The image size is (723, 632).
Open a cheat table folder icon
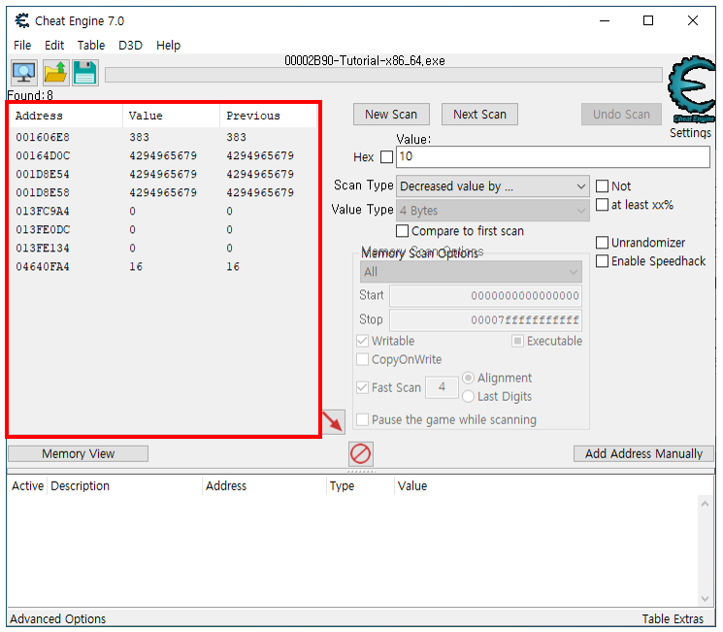[55, 73]
